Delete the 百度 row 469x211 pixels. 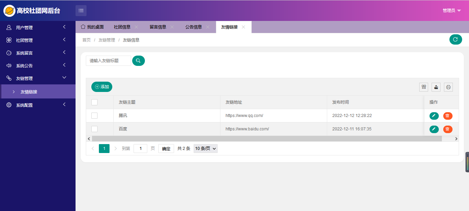(448, 129)
